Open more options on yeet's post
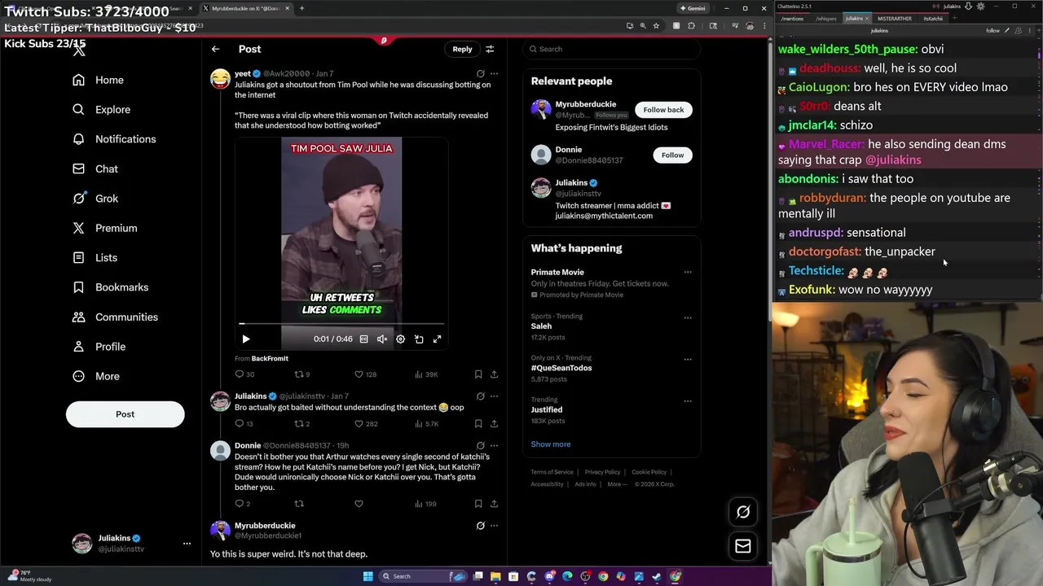 pyautogui.click(x=494, y=73)
